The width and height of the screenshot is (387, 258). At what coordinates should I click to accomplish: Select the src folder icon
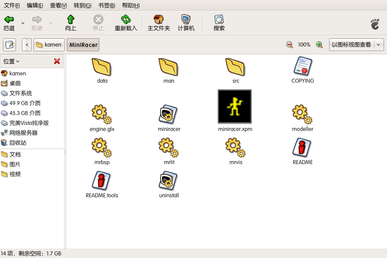[x=236, y=67]
